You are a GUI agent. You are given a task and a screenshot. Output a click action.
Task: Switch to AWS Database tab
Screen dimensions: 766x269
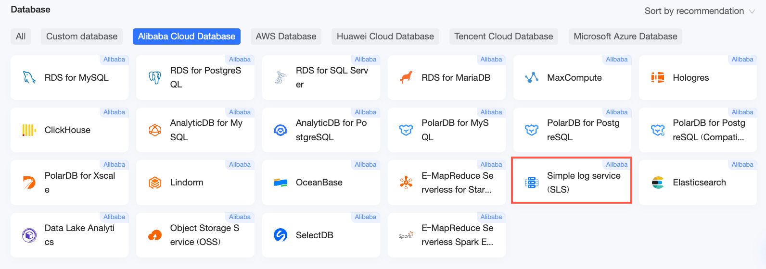point(286,37)
